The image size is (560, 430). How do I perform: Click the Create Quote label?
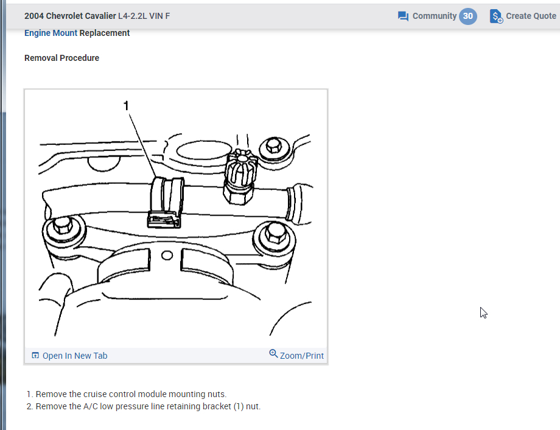point(531,16)
